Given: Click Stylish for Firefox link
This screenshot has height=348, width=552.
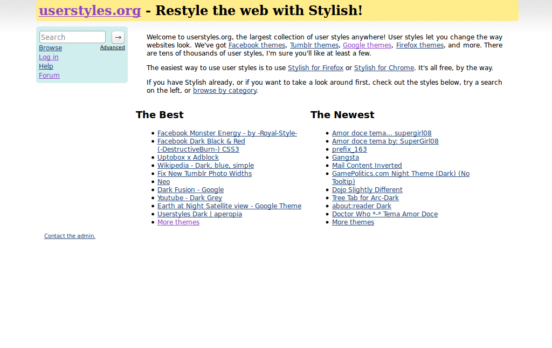Looking at the screenshot, I should pos(315,67).
